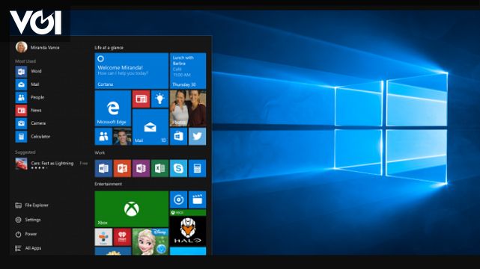This screenshot has height=269, width=480.
Task: Open Mail from the Most Used list
Action: [28, 84]
